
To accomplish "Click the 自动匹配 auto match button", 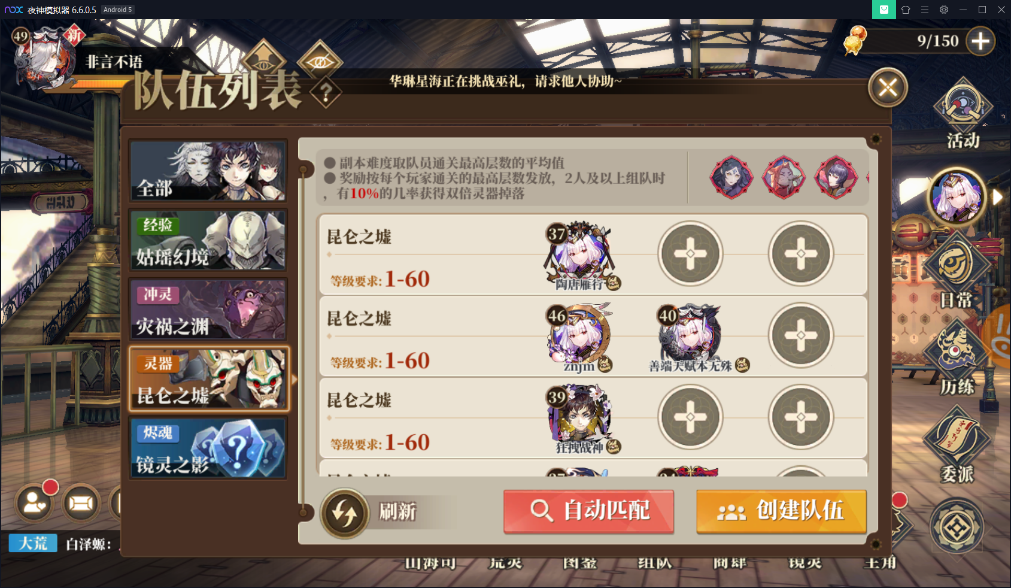I will 589,511.
